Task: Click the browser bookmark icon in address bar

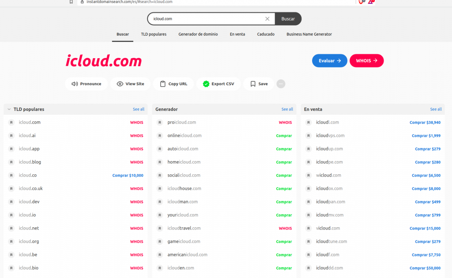Action: [71, 2]
